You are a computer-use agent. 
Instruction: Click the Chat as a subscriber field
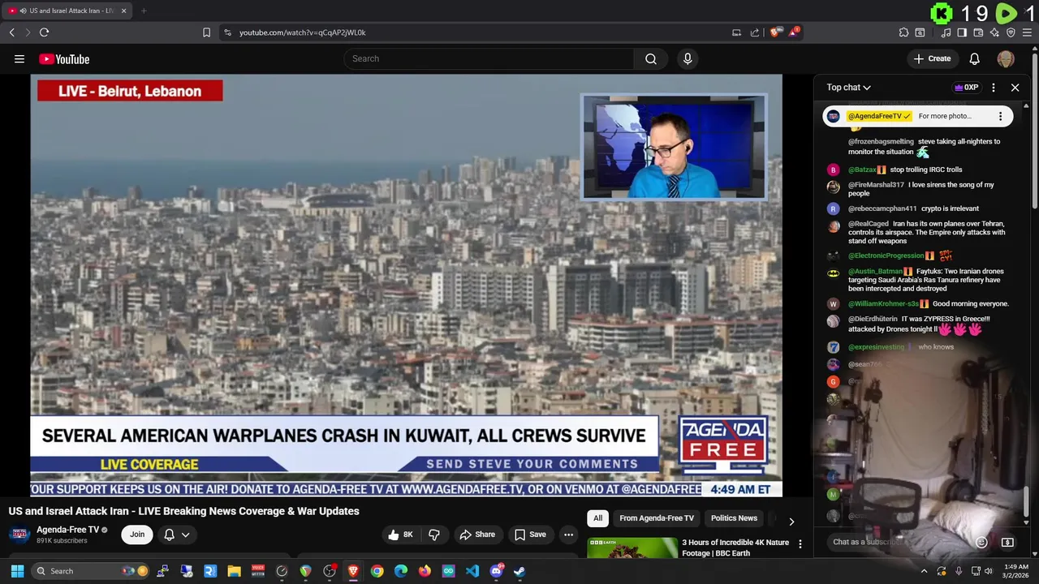[899, 542]
